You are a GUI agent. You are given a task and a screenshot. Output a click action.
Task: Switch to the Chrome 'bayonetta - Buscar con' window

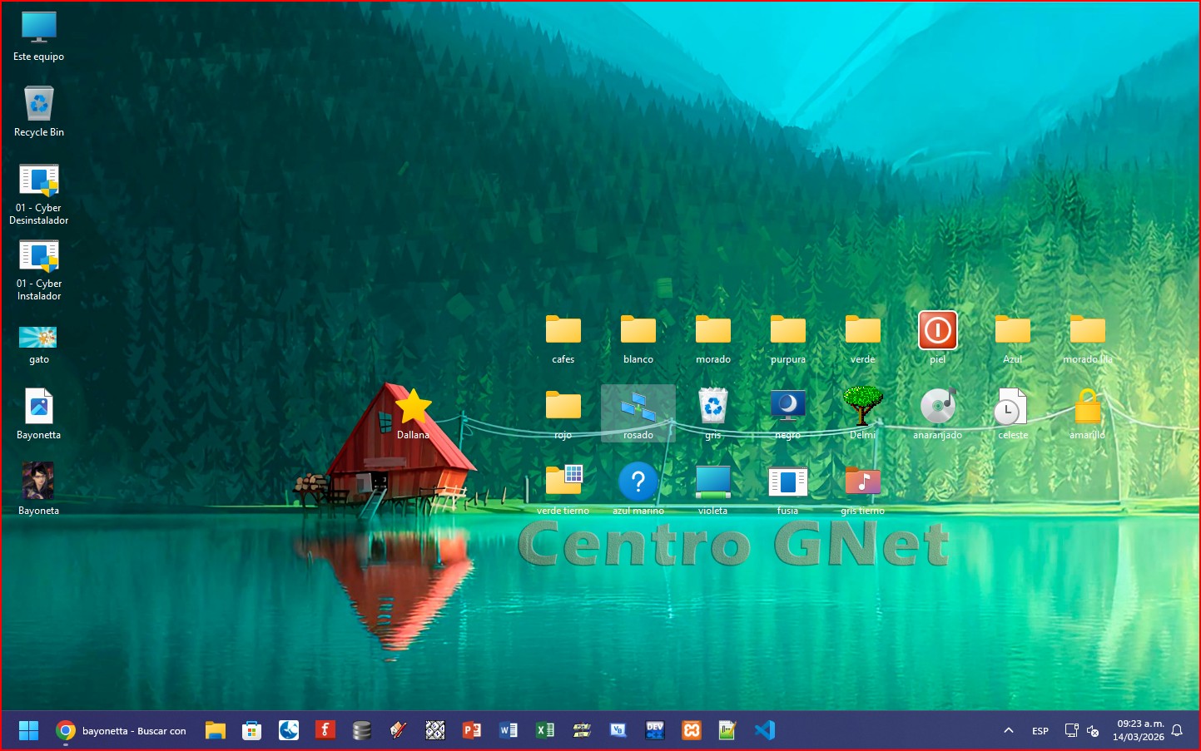pos(122,730)
